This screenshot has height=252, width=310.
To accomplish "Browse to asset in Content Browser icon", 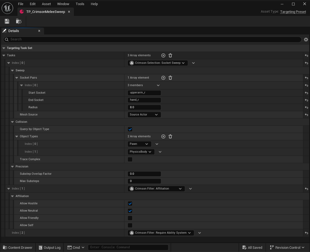I will [x=19, y=21].
